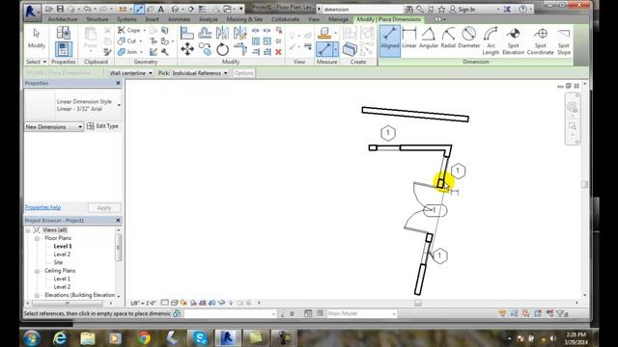Open the Site floor plan view

point(58,263)
